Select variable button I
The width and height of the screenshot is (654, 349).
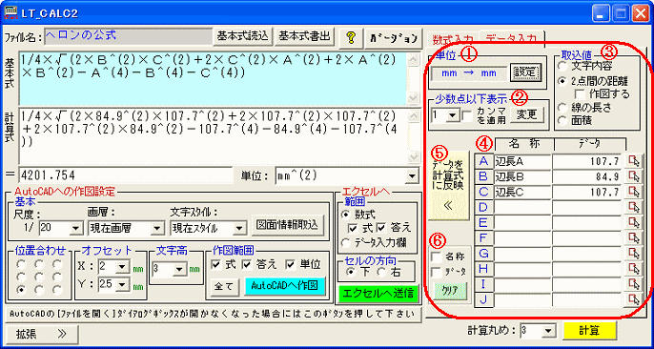click(x=483, y=284)
